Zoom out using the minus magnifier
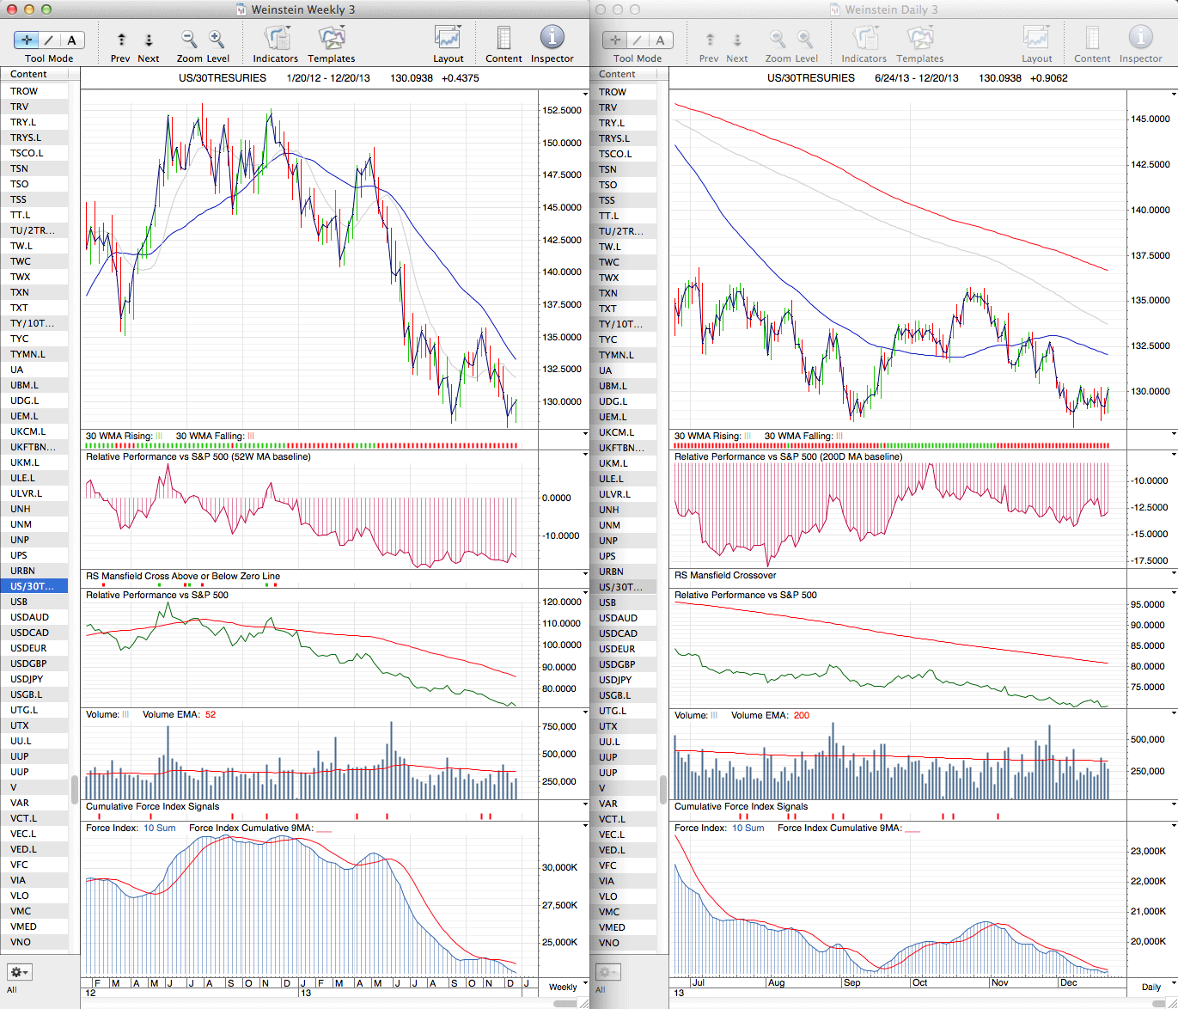This screenshot has height=1009, width=1178. [x=188, y=39]
